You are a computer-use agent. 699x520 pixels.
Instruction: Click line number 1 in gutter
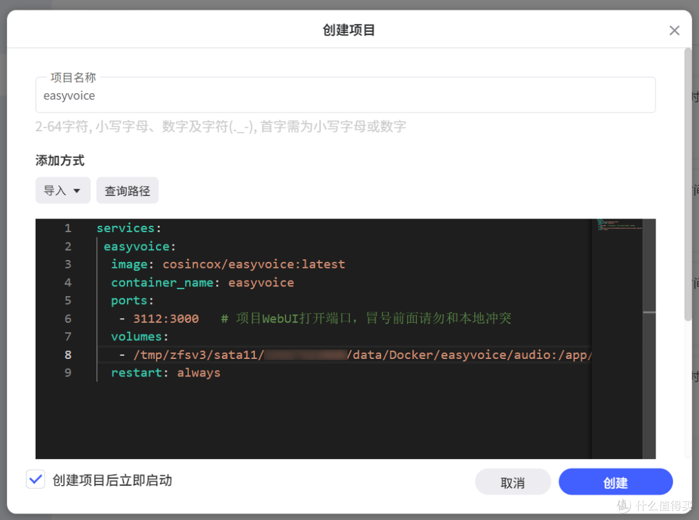[68, 228]
